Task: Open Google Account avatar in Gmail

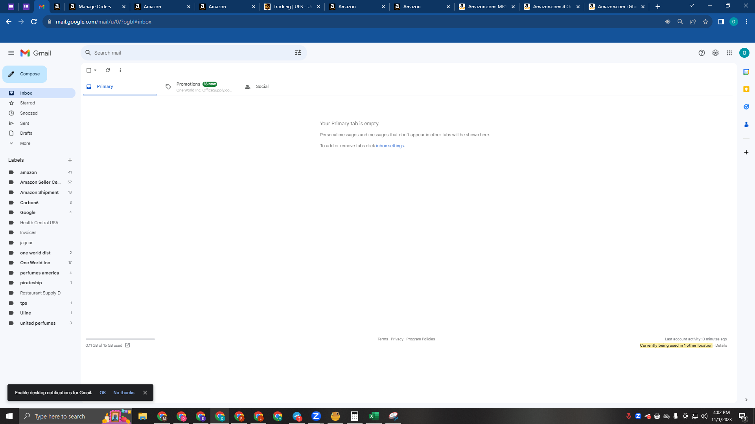Action: click(744, 53)
